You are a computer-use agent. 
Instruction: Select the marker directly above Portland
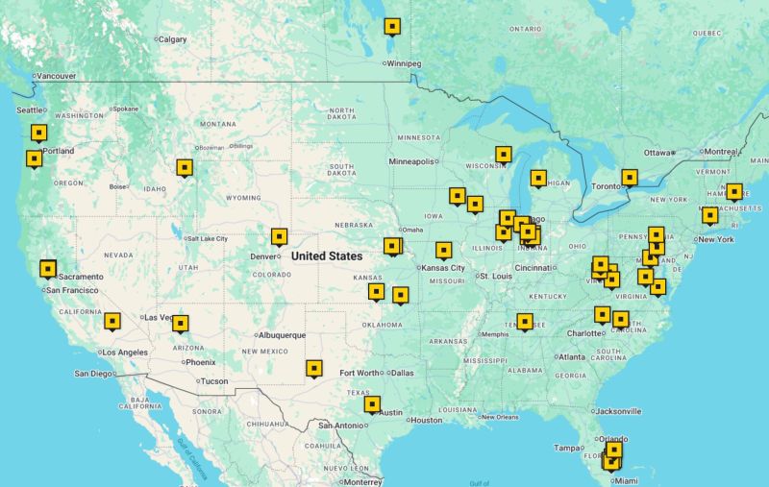tap(39, 134)
